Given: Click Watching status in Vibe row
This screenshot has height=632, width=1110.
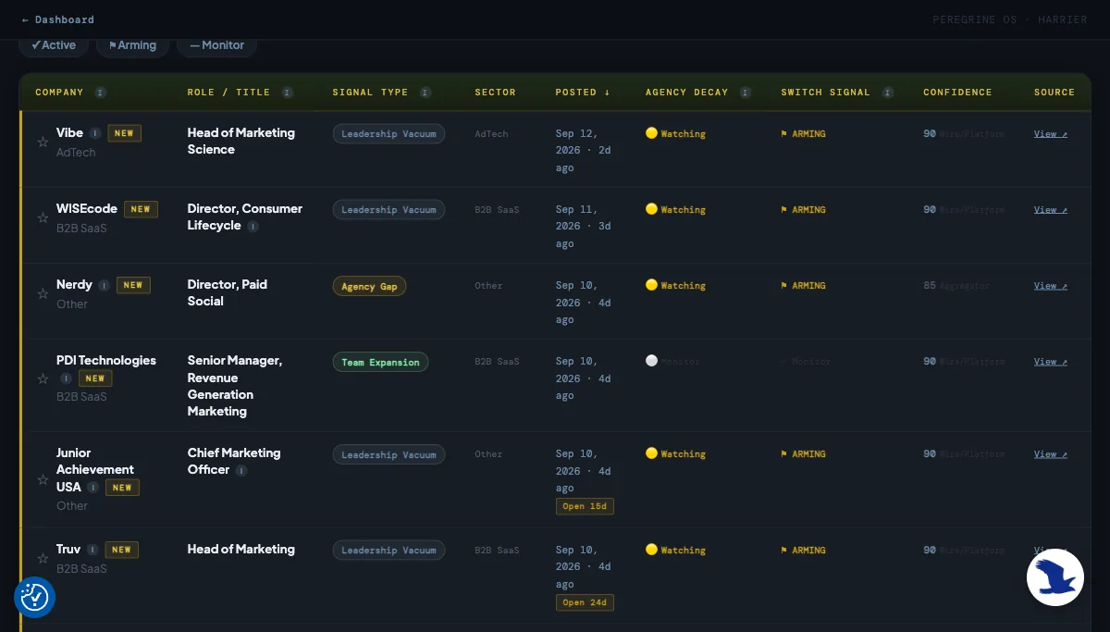Looking at the screenshot, I should (x=675, y=133).
